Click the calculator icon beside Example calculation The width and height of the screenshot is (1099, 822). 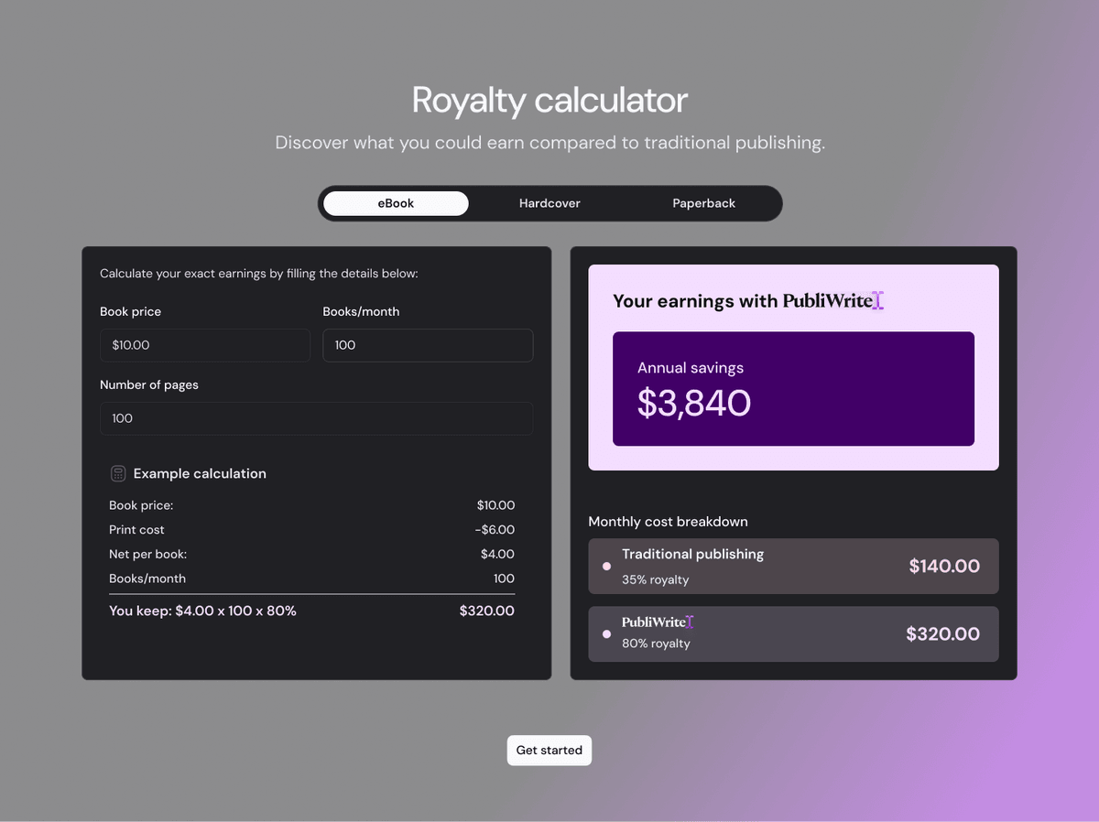117,473
